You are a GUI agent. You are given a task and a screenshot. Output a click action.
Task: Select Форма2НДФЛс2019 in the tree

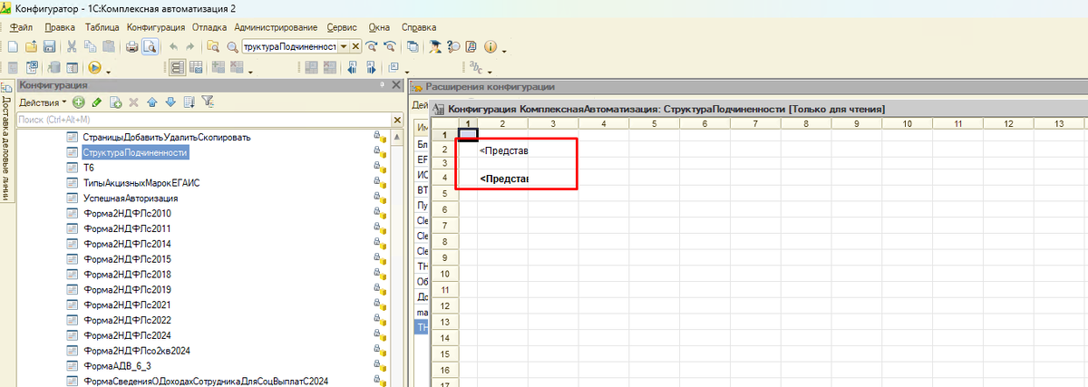[x=127, y=289]
